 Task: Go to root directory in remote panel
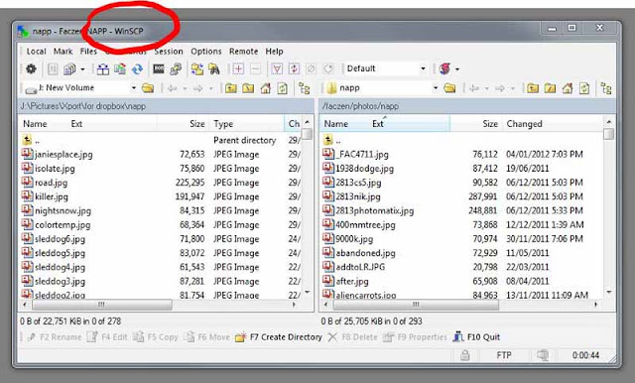pyautogui.click(x=550, y=88)
